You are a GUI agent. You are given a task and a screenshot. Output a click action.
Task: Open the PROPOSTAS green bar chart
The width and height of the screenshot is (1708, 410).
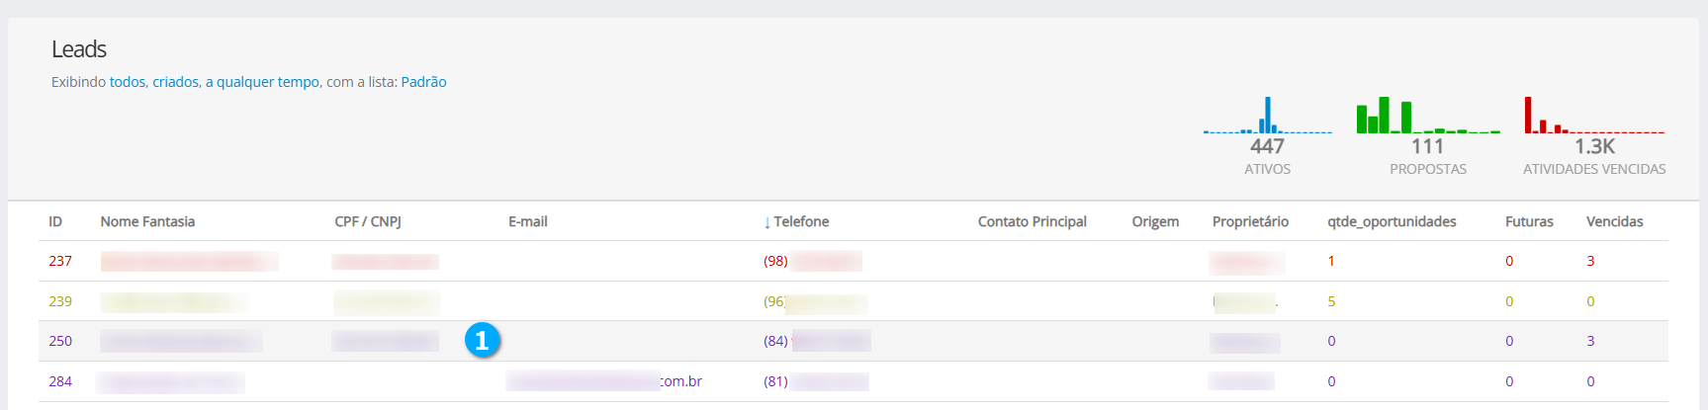[1427, 116]
